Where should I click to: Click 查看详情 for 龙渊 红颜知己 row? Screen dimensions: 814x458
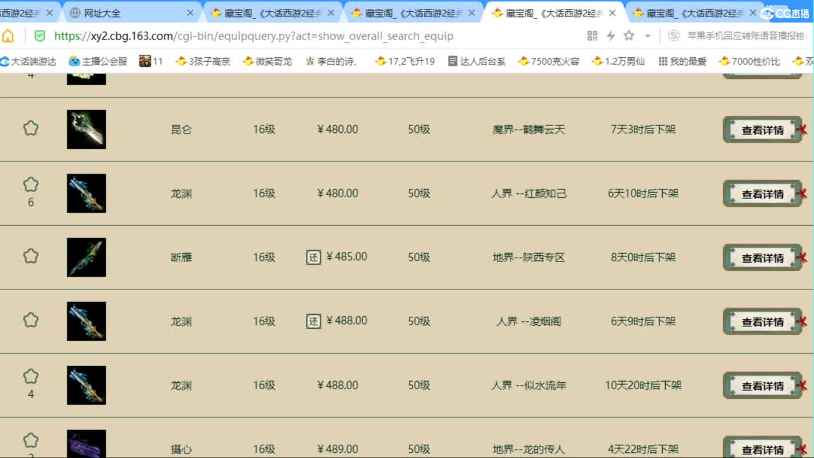762,194
